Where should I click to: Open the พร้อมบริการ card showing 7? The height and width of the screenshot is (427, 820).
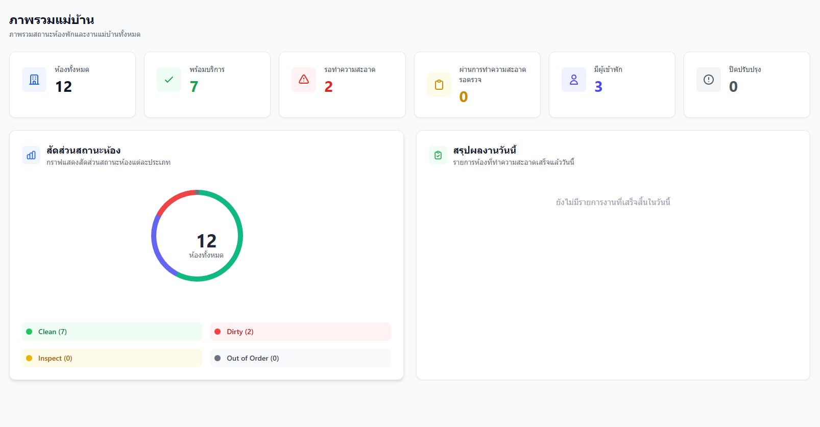pyautogui.click(x=207, y=85)
